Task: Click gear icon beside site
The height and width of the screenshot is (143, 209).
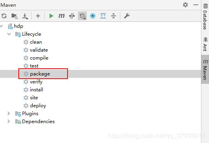Action: pyautogui.click(x=26, y=98)
